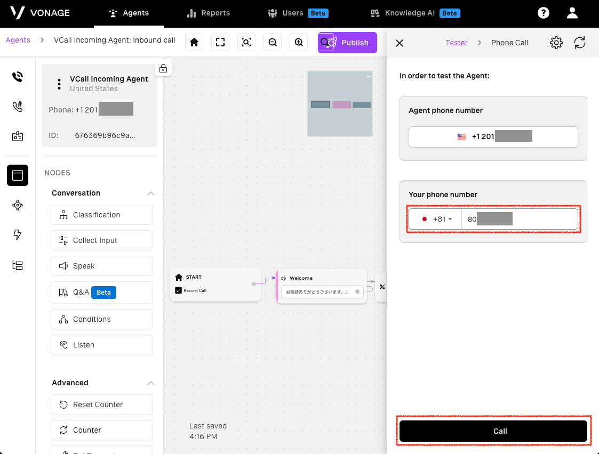Select the Classification node
Image resolution: width=599 pixels, height=454 pixels.
(x=102, y=215)
